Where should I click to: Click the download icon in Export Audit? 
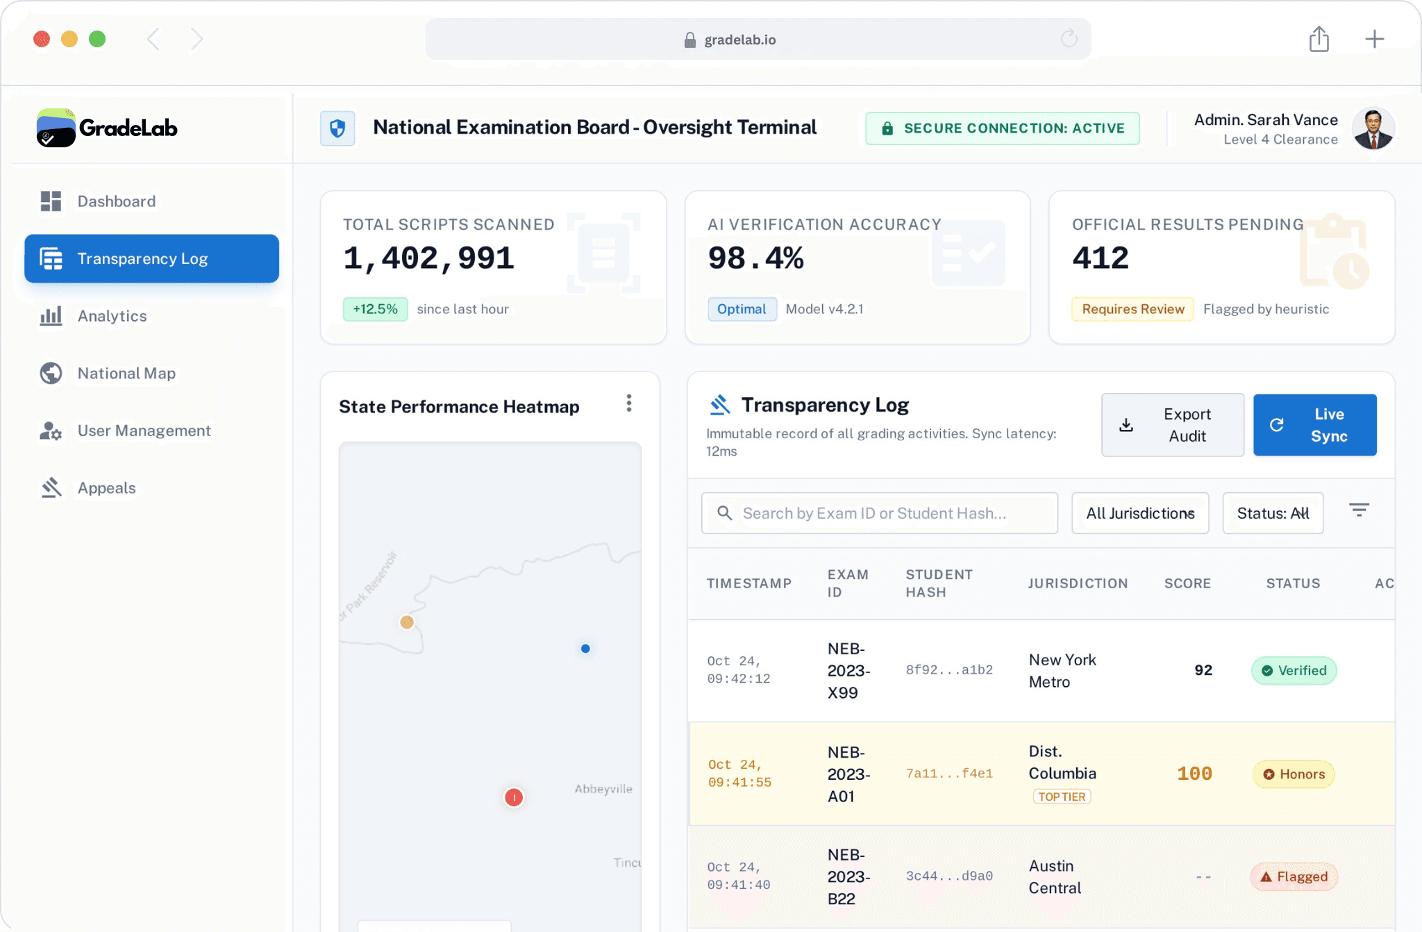pyautogui.click(x=1126, y=425)
